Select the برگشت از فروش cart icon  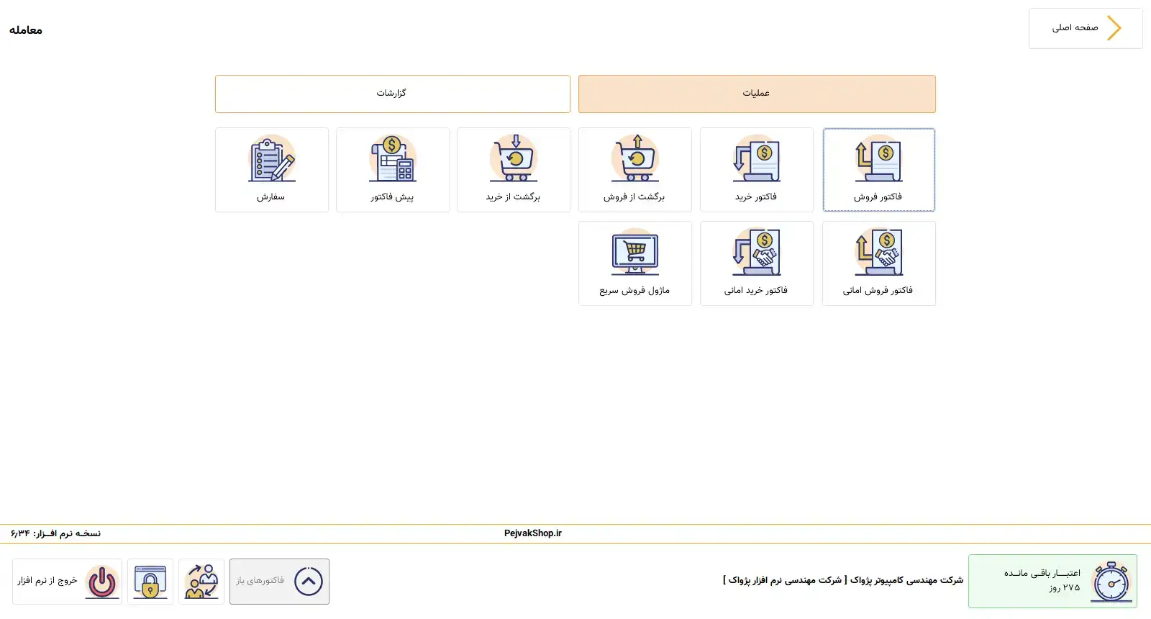(634, 160)
